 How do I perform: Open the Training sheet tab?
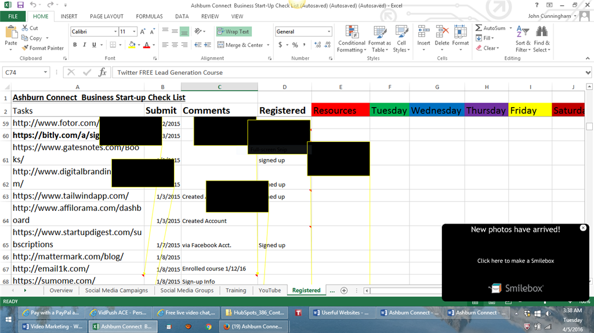[236, 290]
